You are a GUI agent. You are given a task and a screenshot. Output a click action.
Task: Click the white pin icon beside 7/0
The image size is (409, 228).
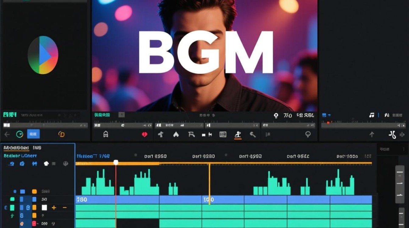point(276,116)
